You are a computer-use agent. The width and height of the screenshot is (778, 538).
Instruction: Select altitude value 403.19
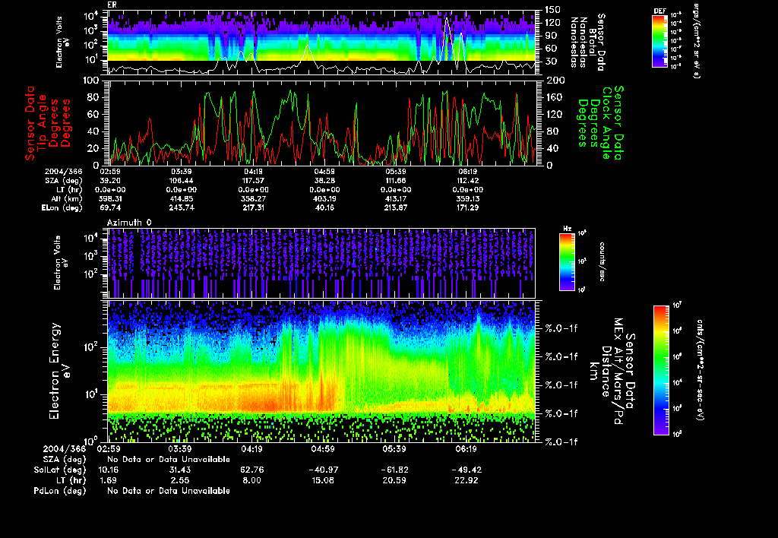click(324, 198)
